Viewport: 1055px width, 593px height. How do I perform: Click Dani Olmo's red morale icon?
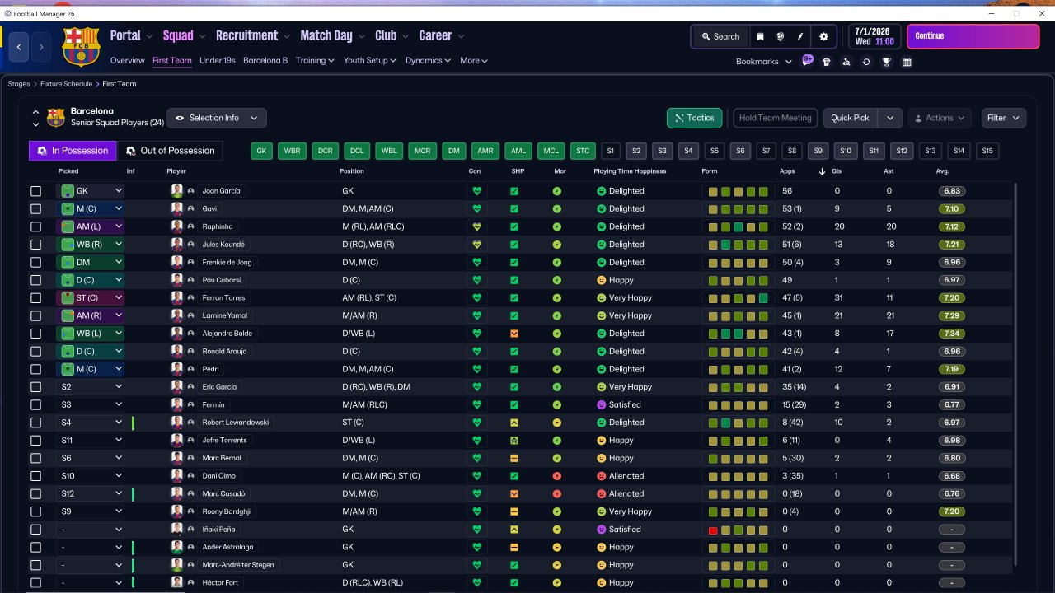click(x=557, y=476)
